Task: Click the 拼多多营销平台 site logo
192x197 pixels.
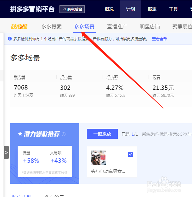Action: pos(32,9)
